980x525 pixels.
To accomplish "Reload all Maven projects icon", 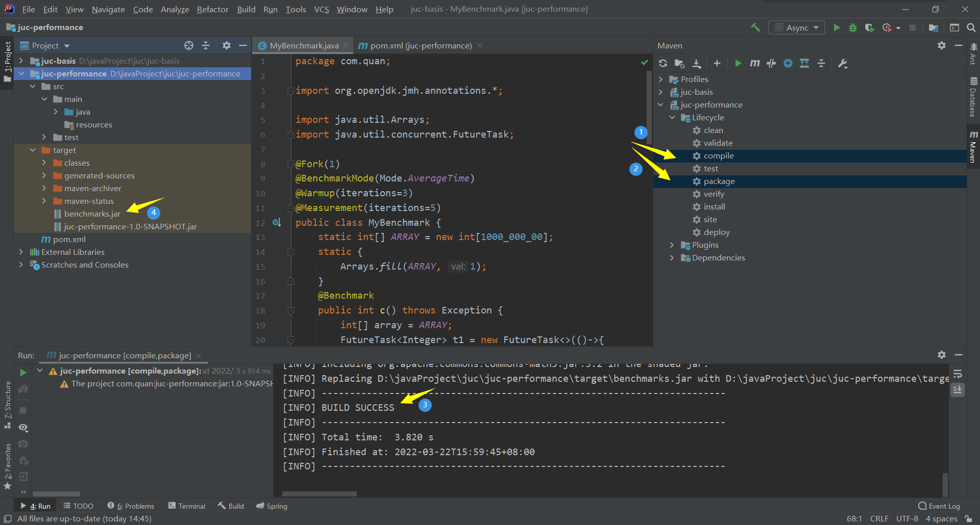I will (663, 63).
